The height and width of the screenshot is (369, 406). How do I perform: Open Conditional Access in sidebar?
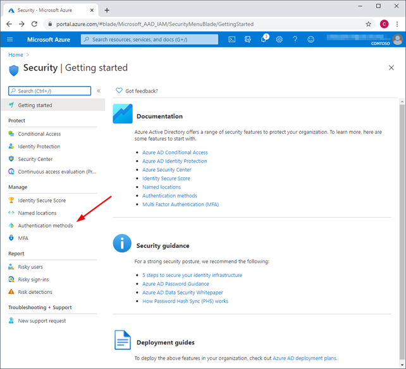39,134
